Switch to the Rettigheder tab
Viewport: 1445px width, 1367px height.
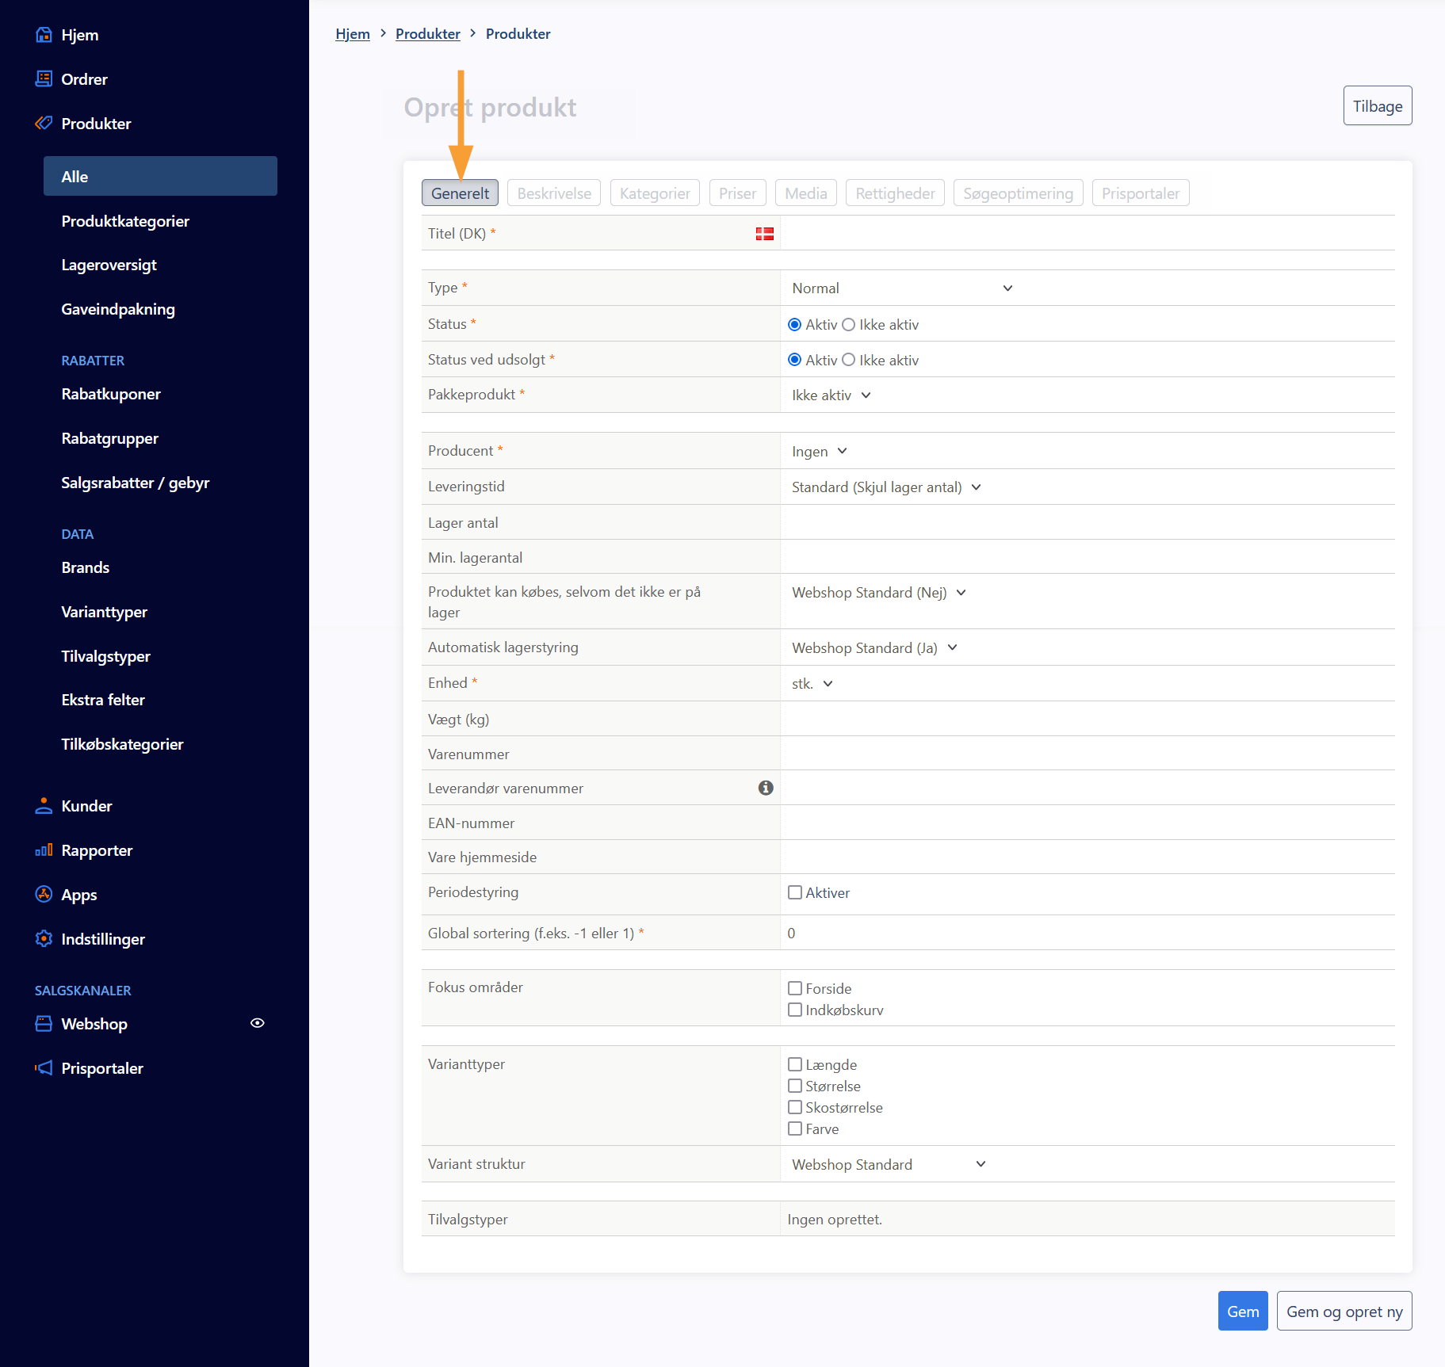pyautogui.click(x=895, y=193)
